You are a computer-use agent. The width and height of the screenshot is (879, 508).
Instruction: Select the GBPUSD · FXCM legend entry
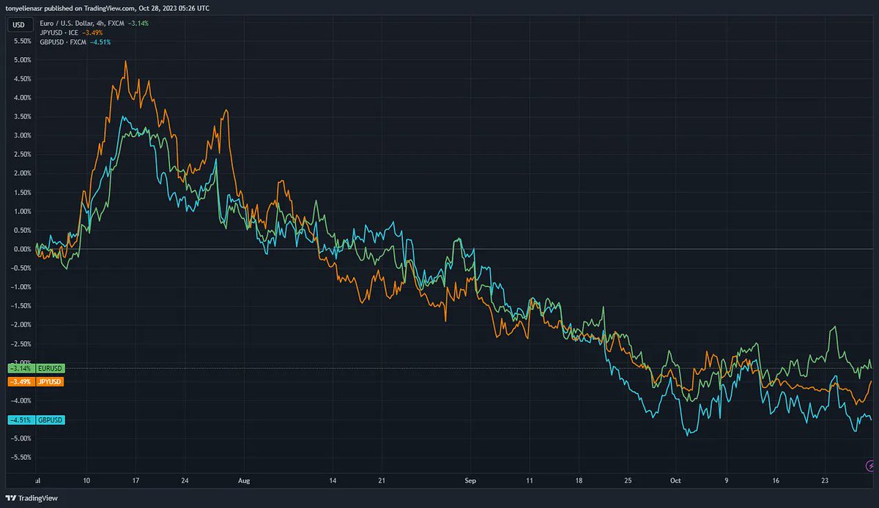pyautogui.click(x=64, y=42)
